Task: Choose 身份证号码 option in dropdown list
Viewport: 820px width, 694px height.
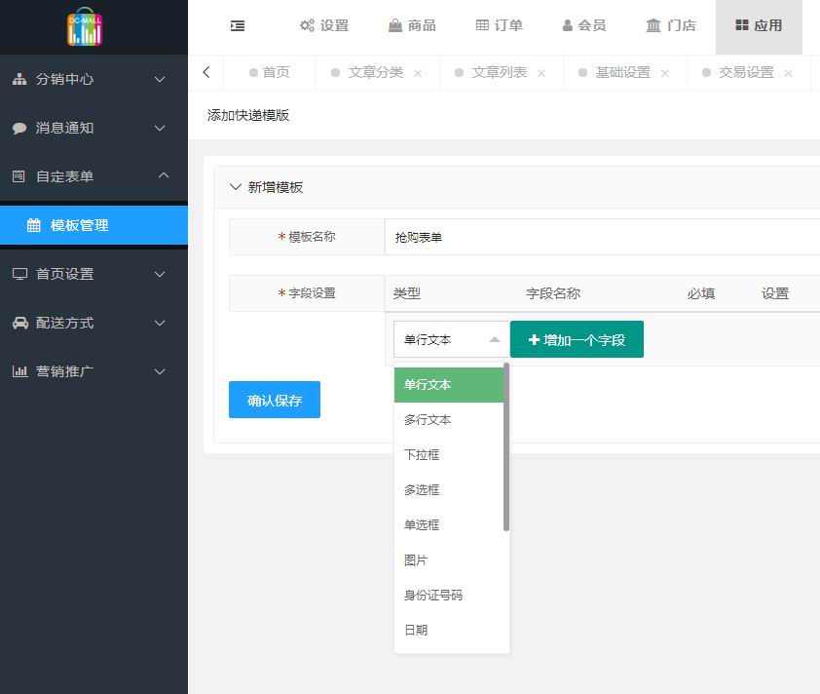Action: coord(433,596)
